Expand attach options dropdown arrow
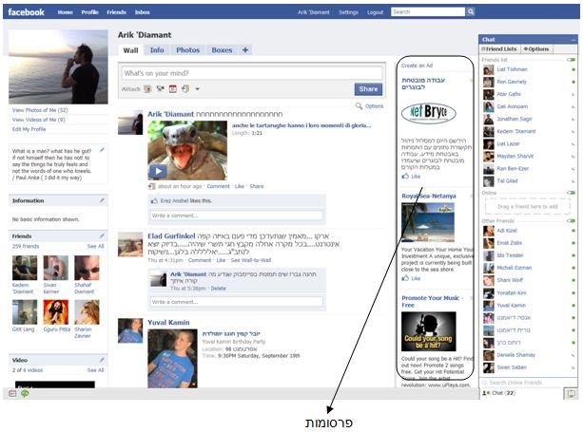 click(197, 89)
